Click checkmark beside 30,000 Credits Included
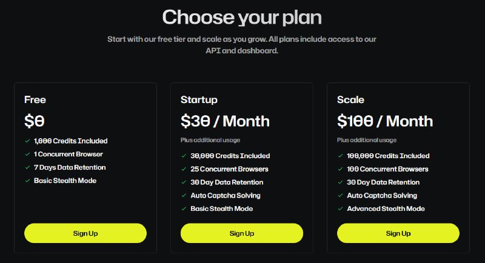The image size is (485, 263). click(x=184, y=156)
